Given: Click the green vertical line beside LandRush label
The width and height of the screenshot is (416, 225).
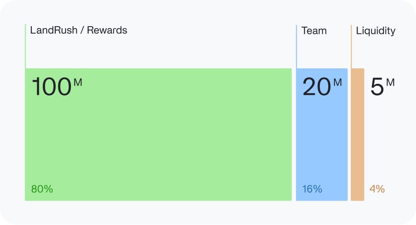Looking at the screenshot, I should [x=25, y=46].
